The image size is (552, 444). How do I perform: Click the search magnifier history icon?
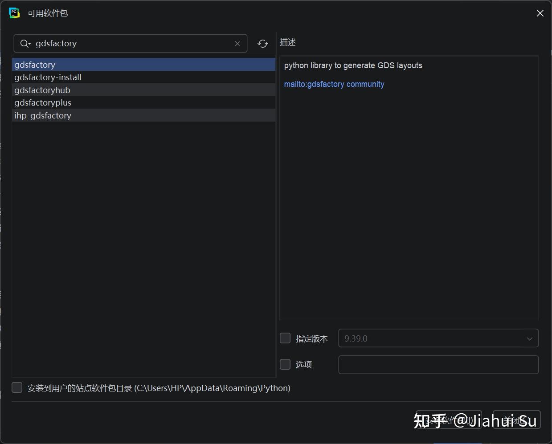click(x=25, y=44)
